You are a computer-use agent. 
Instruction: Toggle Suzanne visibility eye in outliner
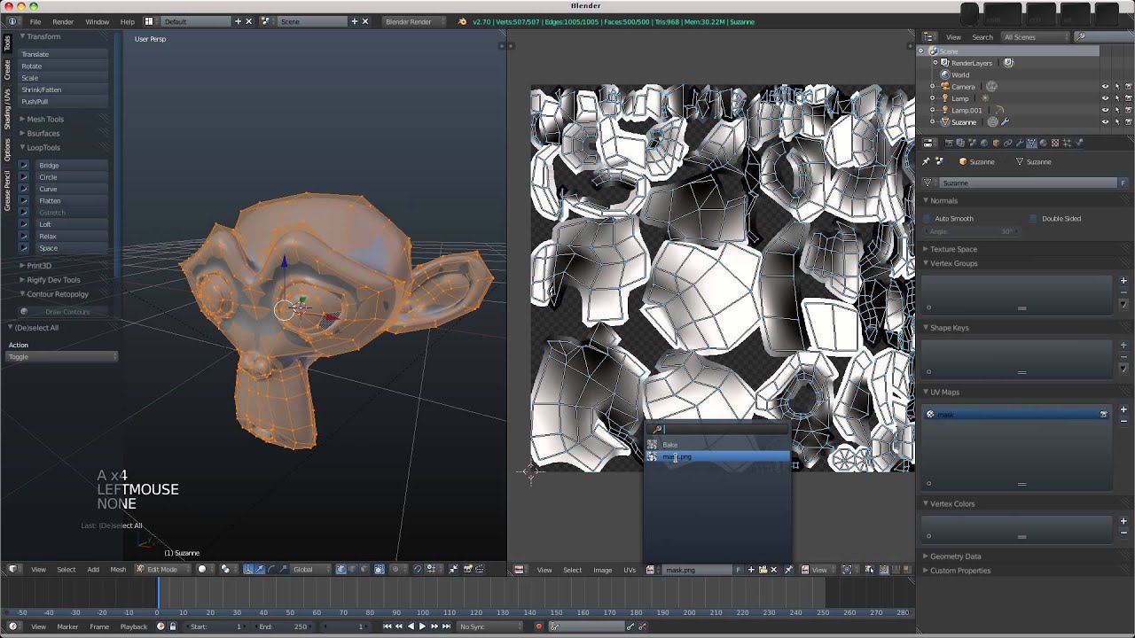coord(1105,121)
